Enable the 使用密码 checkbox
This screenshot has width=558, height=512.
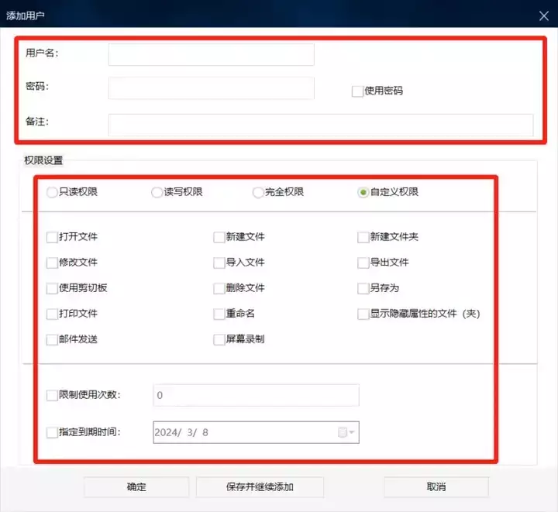coord(357,91)
